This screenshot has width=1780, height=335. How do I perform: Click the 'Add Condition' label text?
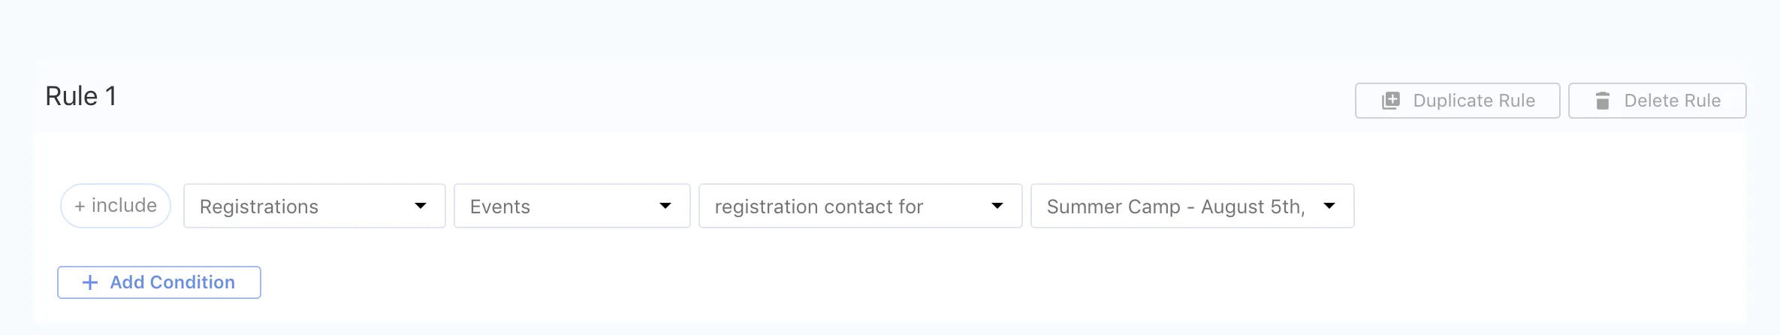tap(172, 282)
